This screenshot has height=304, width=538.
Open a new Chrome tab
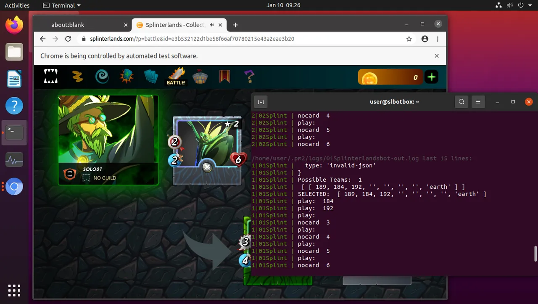[x=235, y=25]
